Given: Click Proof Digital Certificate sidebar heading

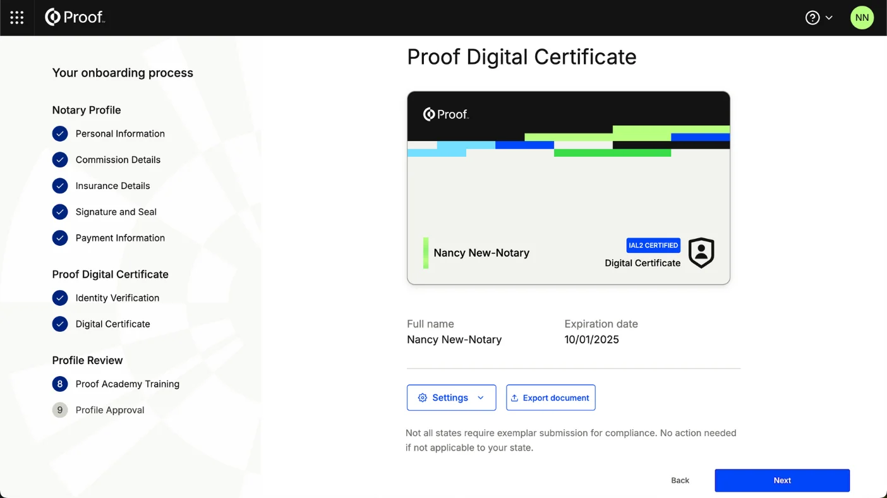Looking at the screenshot, I should (111, 274).
